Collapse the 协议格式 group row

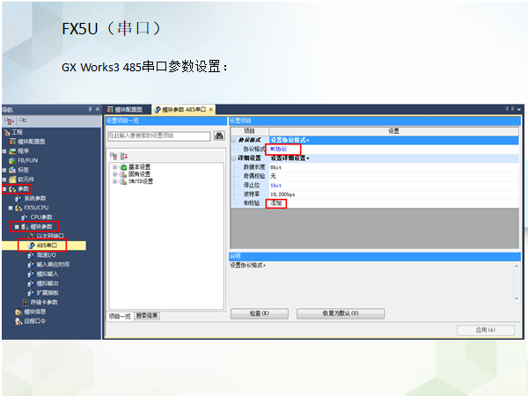coord(234,140)
